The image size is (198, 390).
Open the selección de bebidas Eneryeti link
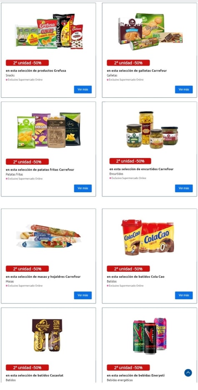pos(136,375)
